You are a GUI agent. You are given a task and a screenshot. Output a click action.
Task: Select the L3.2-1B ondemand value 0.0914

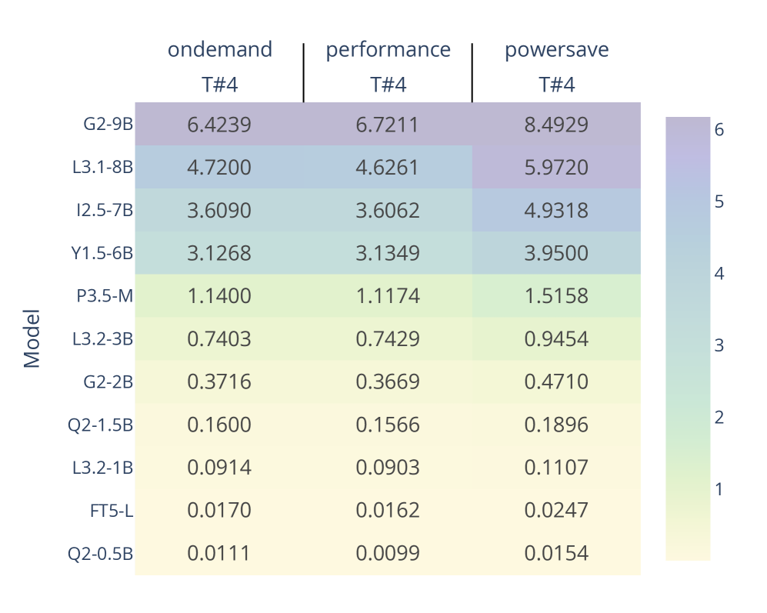coord(219,468)
